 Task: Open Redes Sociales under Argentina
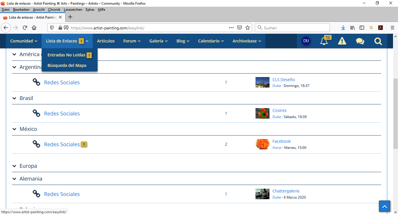62,83
